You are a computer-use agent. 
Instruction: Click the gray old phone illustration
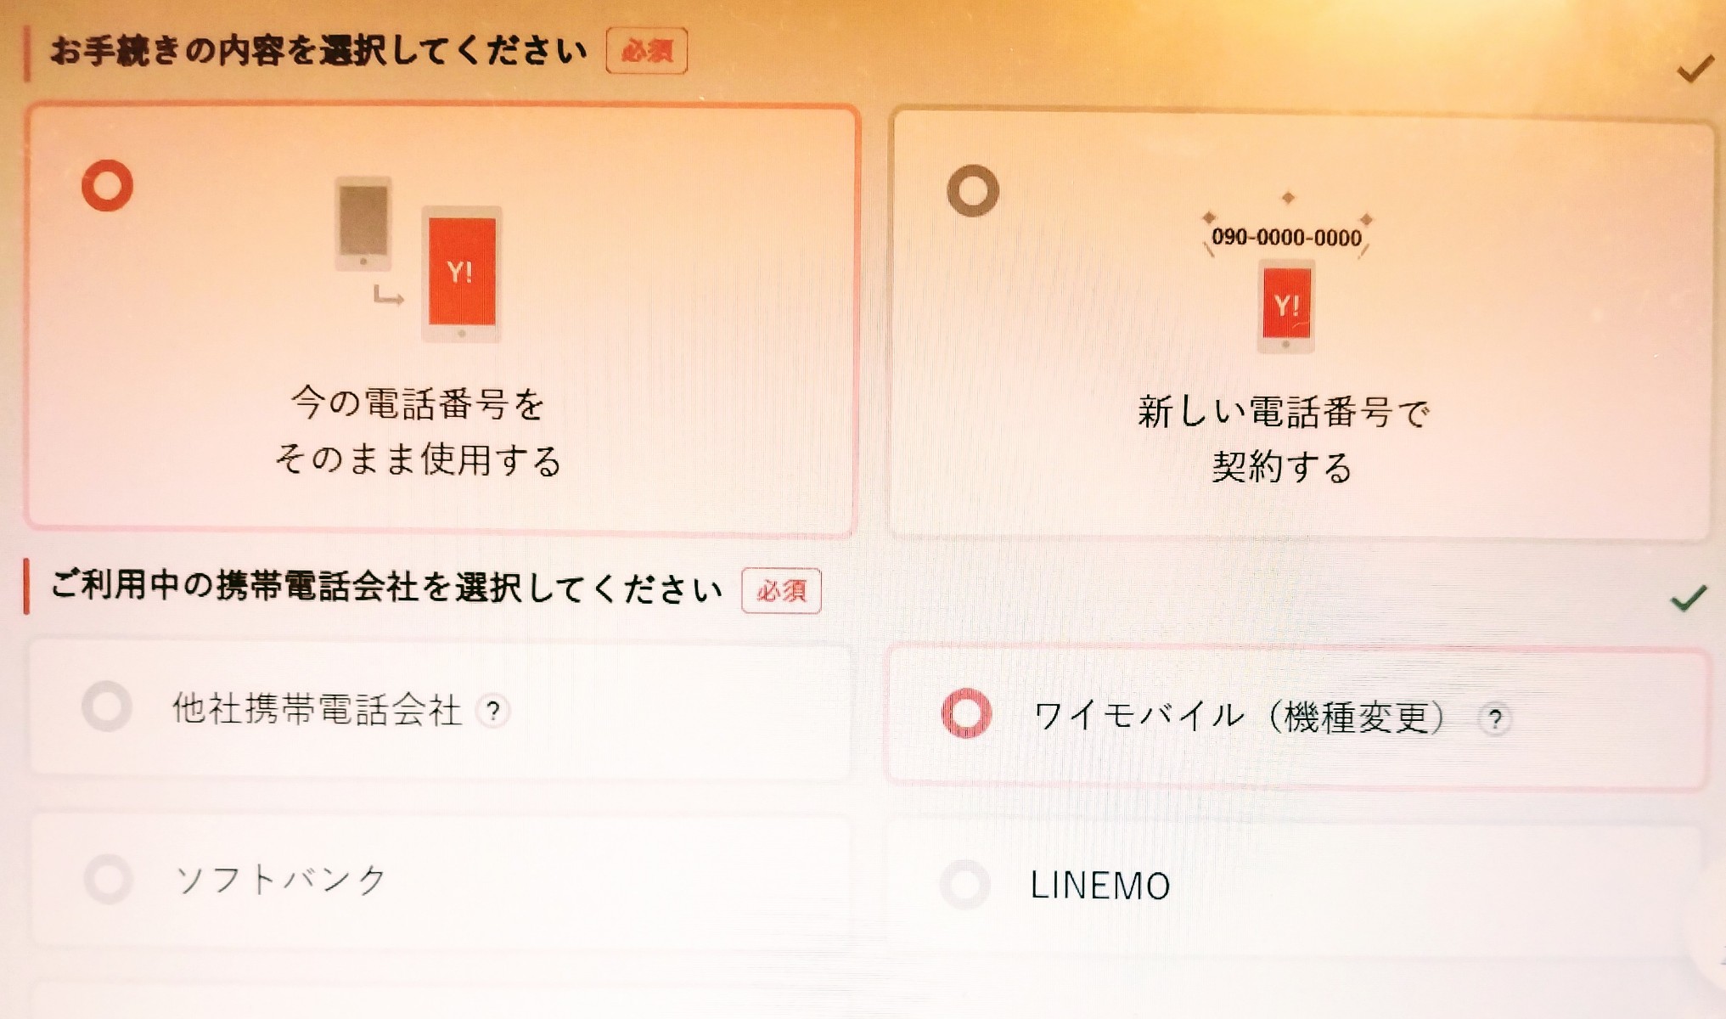(363, 223)
